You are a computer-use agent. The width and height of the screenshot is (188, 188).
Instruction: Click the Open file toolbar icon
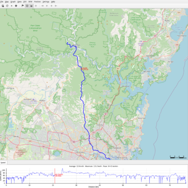(3, 6)
